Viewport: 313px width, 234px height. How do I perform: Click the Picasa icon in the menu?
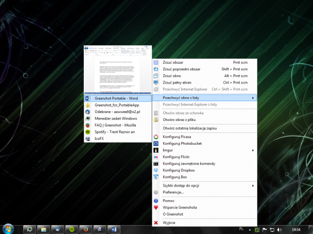[156, 137]
